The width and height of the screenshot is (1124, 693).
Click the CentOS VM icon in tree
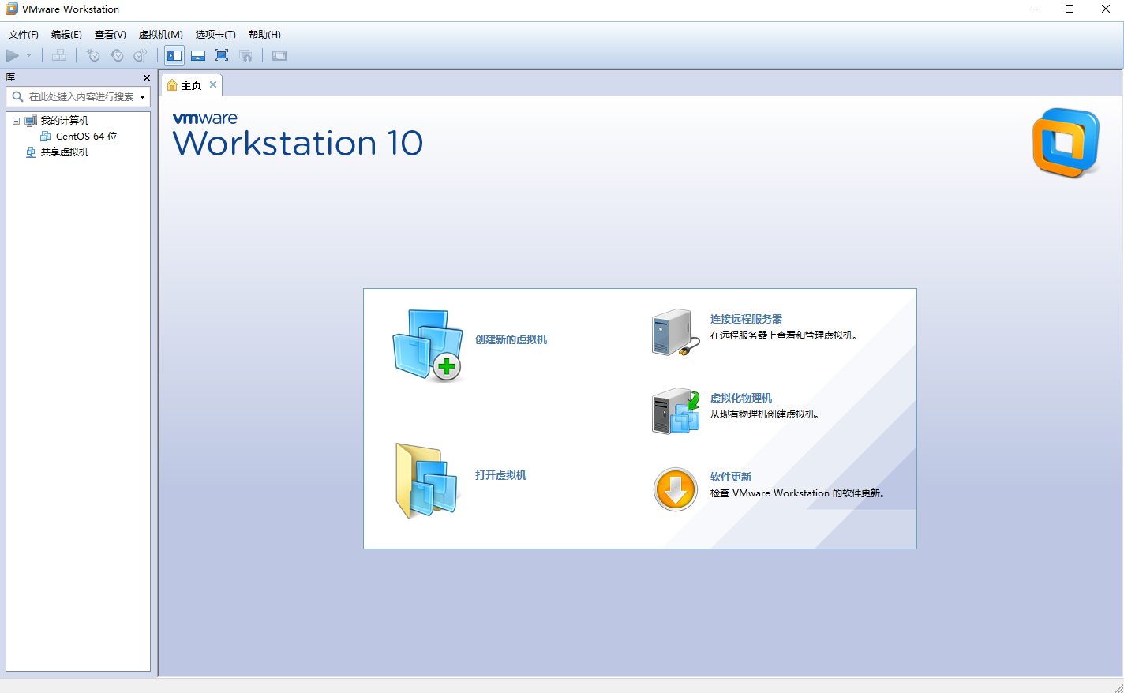point(46,137)
